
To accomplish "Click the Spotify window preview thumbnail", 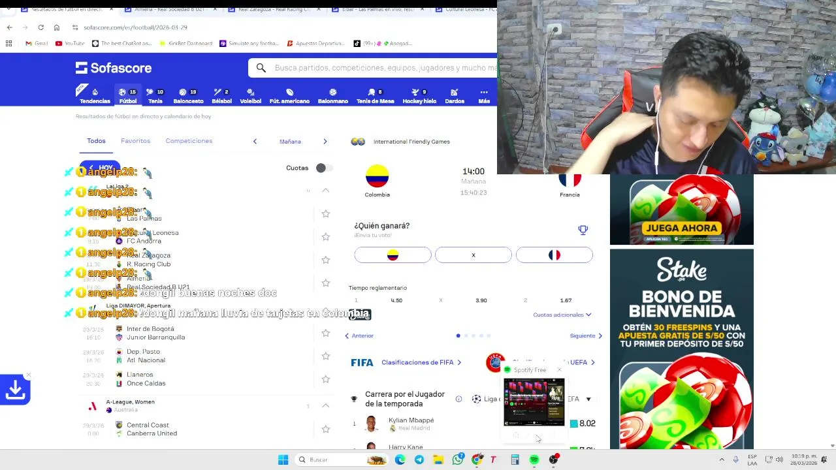I will pos(534,401).
